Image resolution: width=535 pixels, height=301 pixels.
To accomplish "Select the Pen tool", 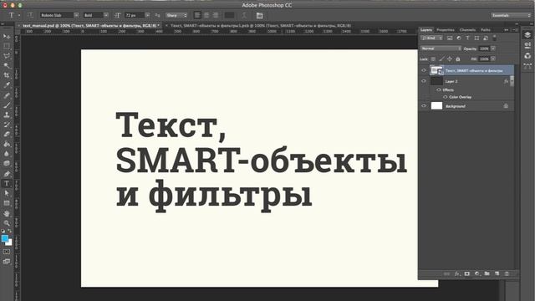I will pyautogui.click(x=7, y=174).
